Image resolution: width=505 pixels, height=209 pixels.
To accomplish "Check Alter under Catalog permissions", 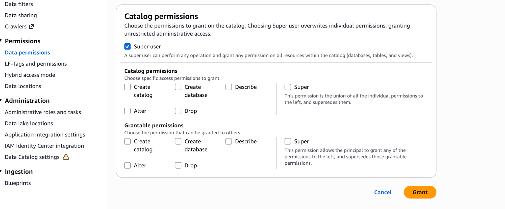I will [128, 111].
